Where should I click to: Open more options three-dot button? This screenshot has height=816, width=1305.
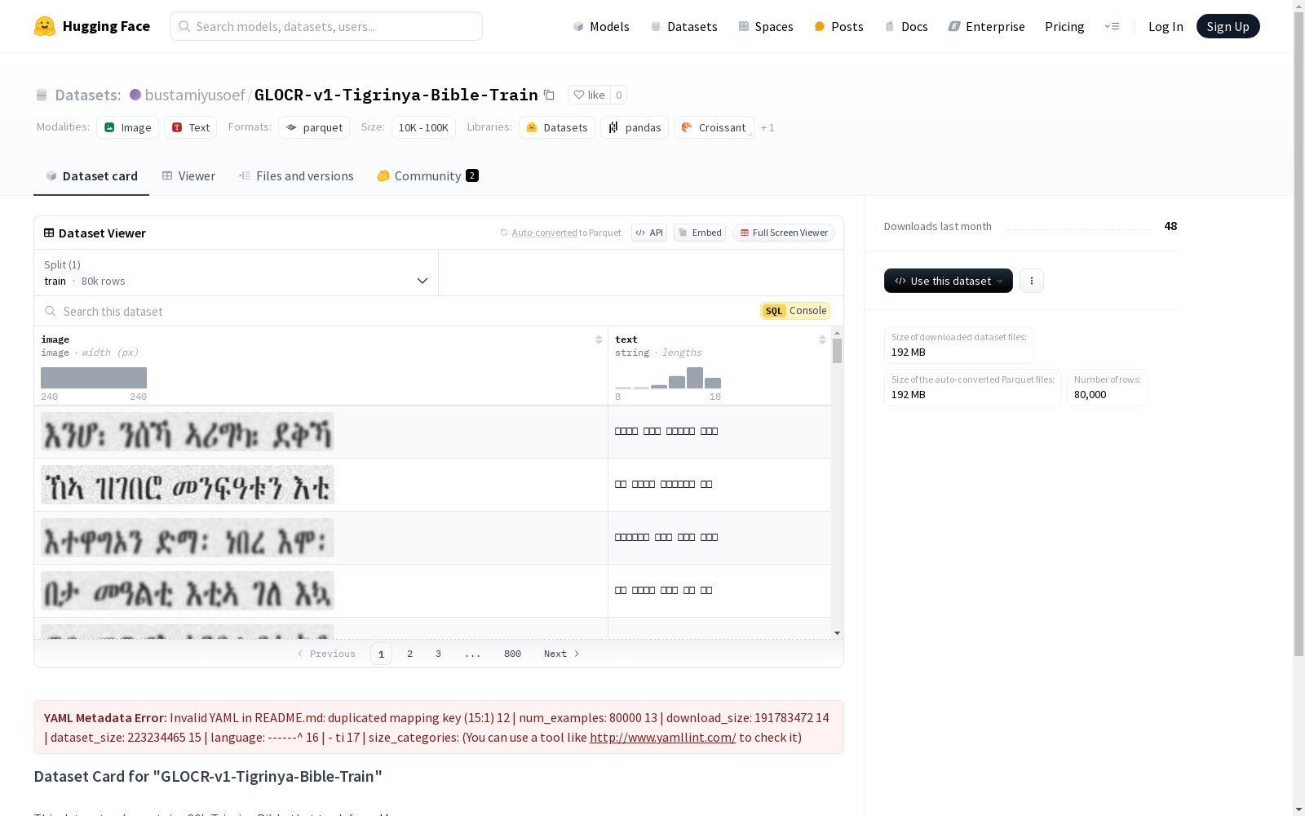tap(1032, 281)
